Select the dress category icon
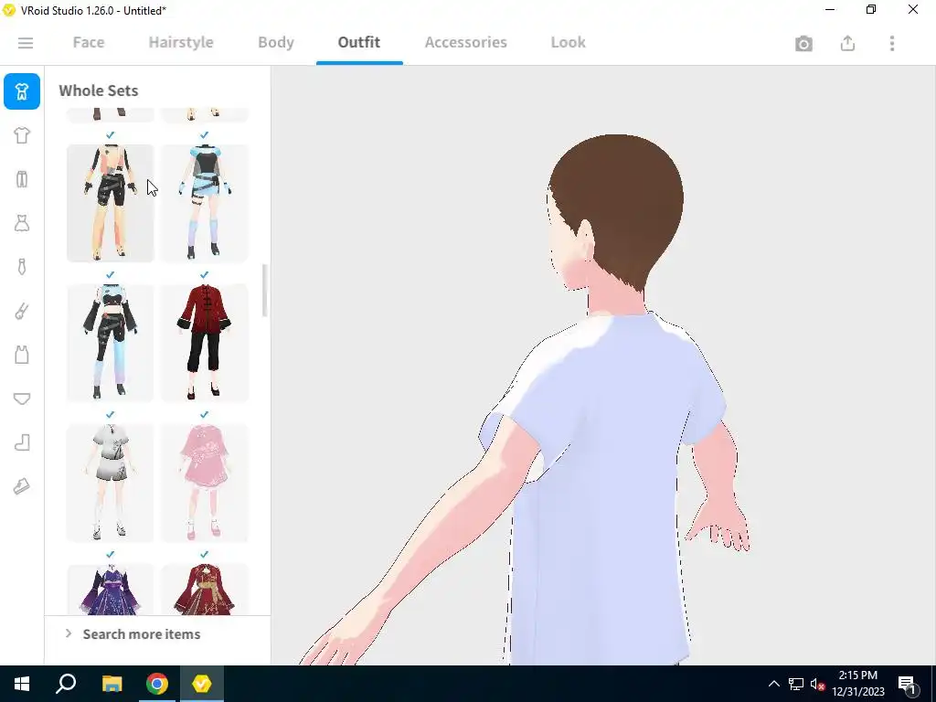 [22, 223]
